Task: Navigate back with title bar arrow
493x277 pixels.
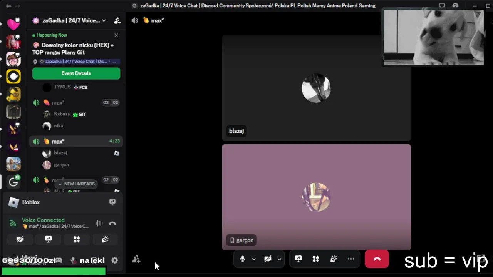Action: [x=8, y=6]
